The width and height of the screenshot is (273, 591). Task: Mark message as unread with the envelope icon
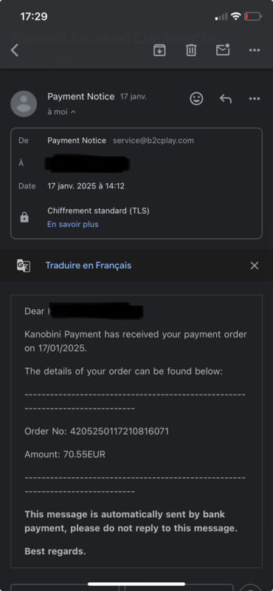[x=223, y=49]
